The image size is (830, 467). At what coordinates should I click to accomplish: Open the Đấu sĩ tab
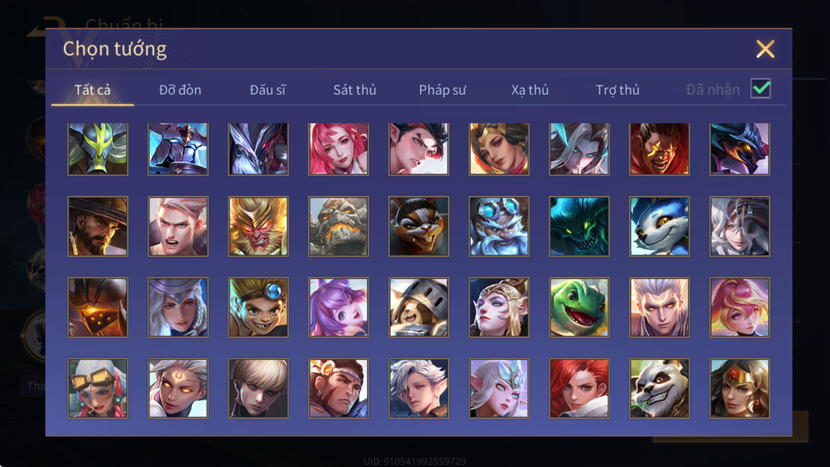(268, 90)
